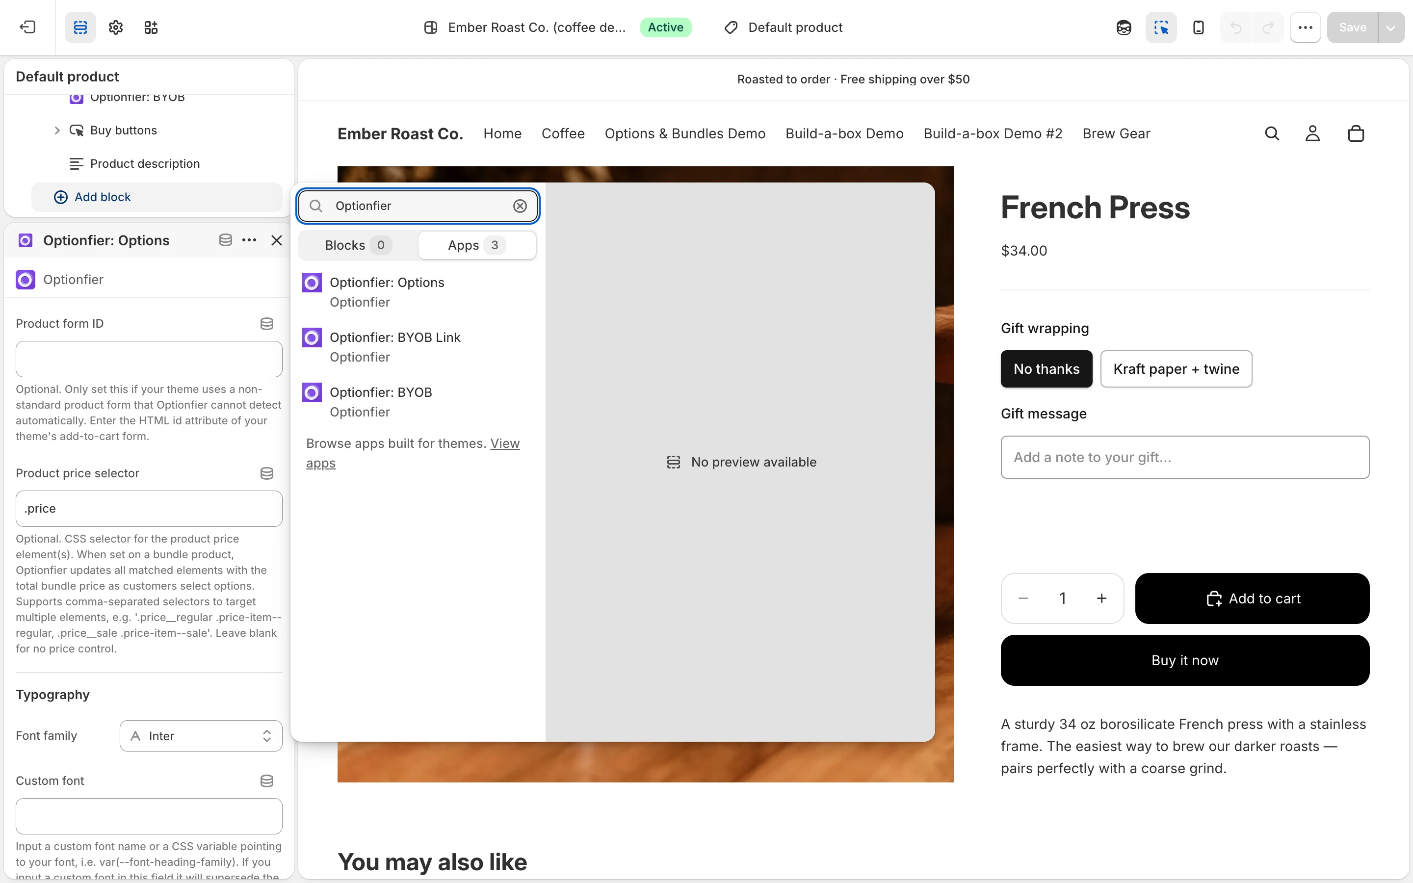Open the app embeds icon
Image resolution: width=1413 pixels, height=883 pixels.
click(x=151, y=27)
